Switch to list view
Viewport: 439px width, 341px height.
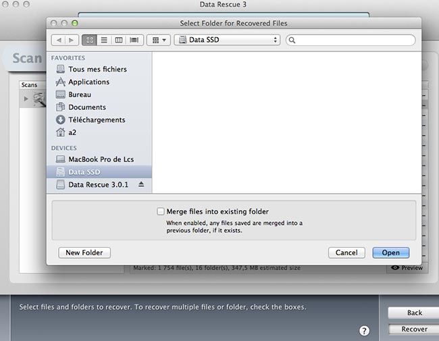(104, 40)
